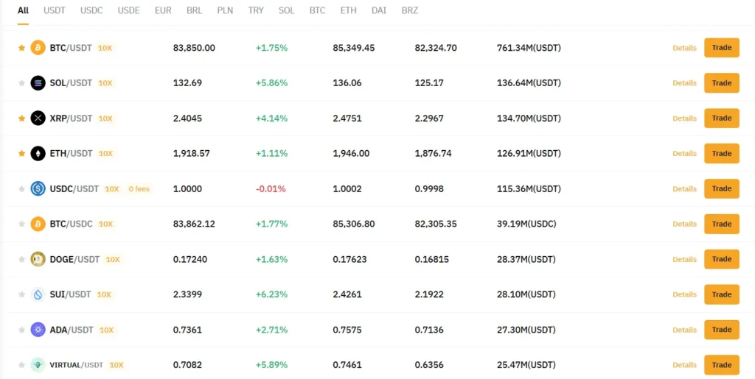Open Details link for SOL/USDT

(685, 83)
